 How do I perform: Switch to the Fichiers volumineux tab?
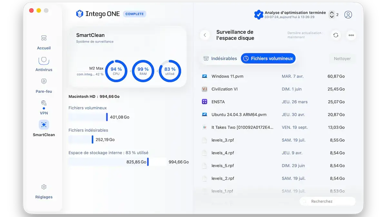(268, 59)
